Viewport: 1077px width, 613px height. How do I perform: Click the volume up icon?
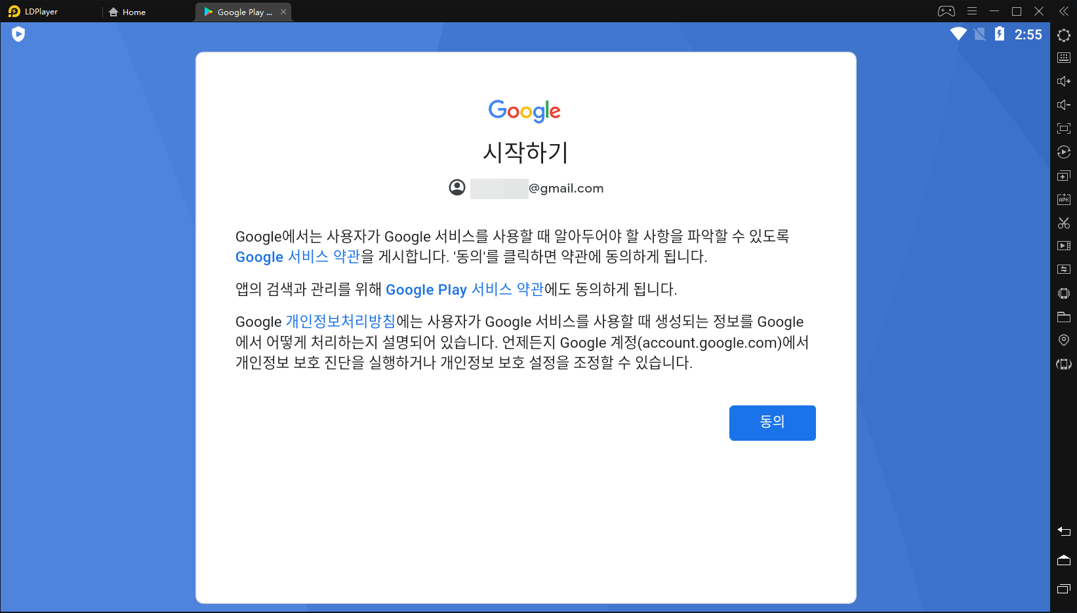[x=1064, y=81]
